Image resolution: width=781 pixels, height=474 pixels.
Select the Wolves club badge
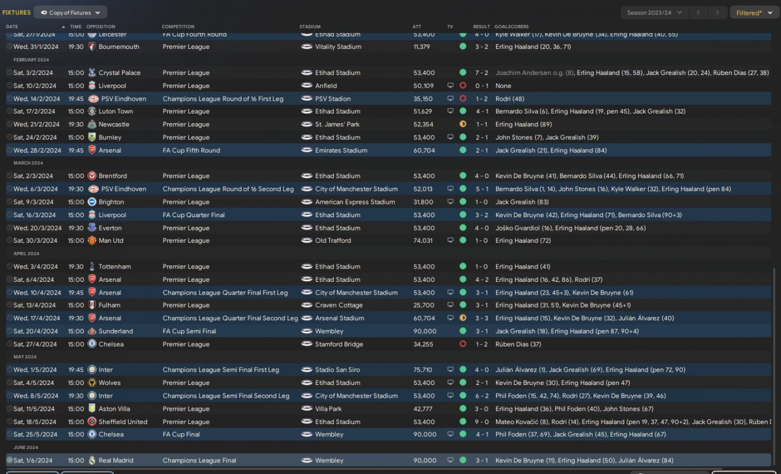pos(92,383)
